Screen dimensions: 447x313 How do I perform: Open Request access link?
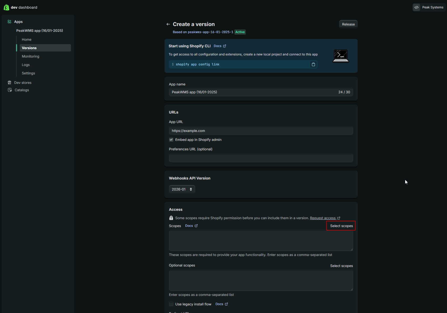[323, 218]
